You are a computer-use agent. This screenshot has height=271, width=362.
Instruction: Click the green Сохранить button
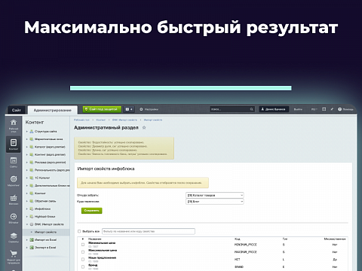(92, 211)
